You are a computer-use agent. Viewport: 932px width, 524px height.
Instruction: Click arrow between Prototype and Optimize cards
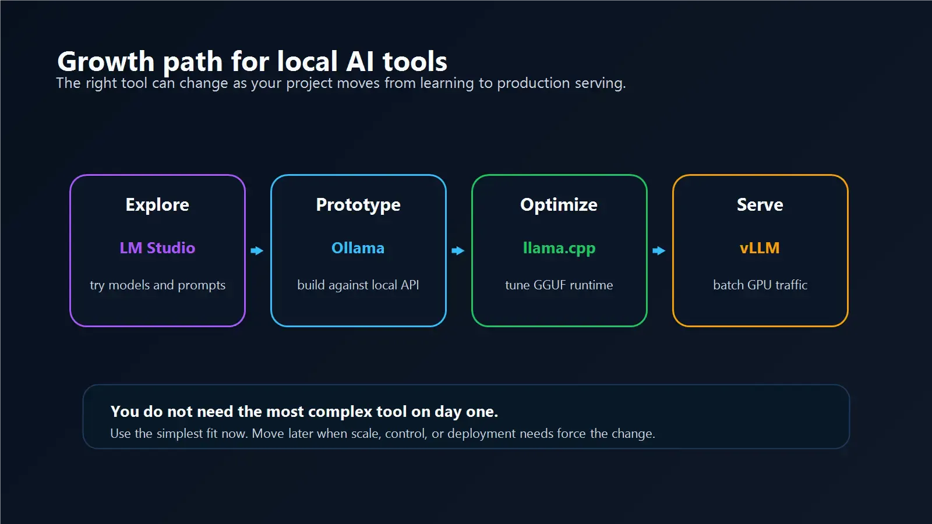[x=458, y=251]
